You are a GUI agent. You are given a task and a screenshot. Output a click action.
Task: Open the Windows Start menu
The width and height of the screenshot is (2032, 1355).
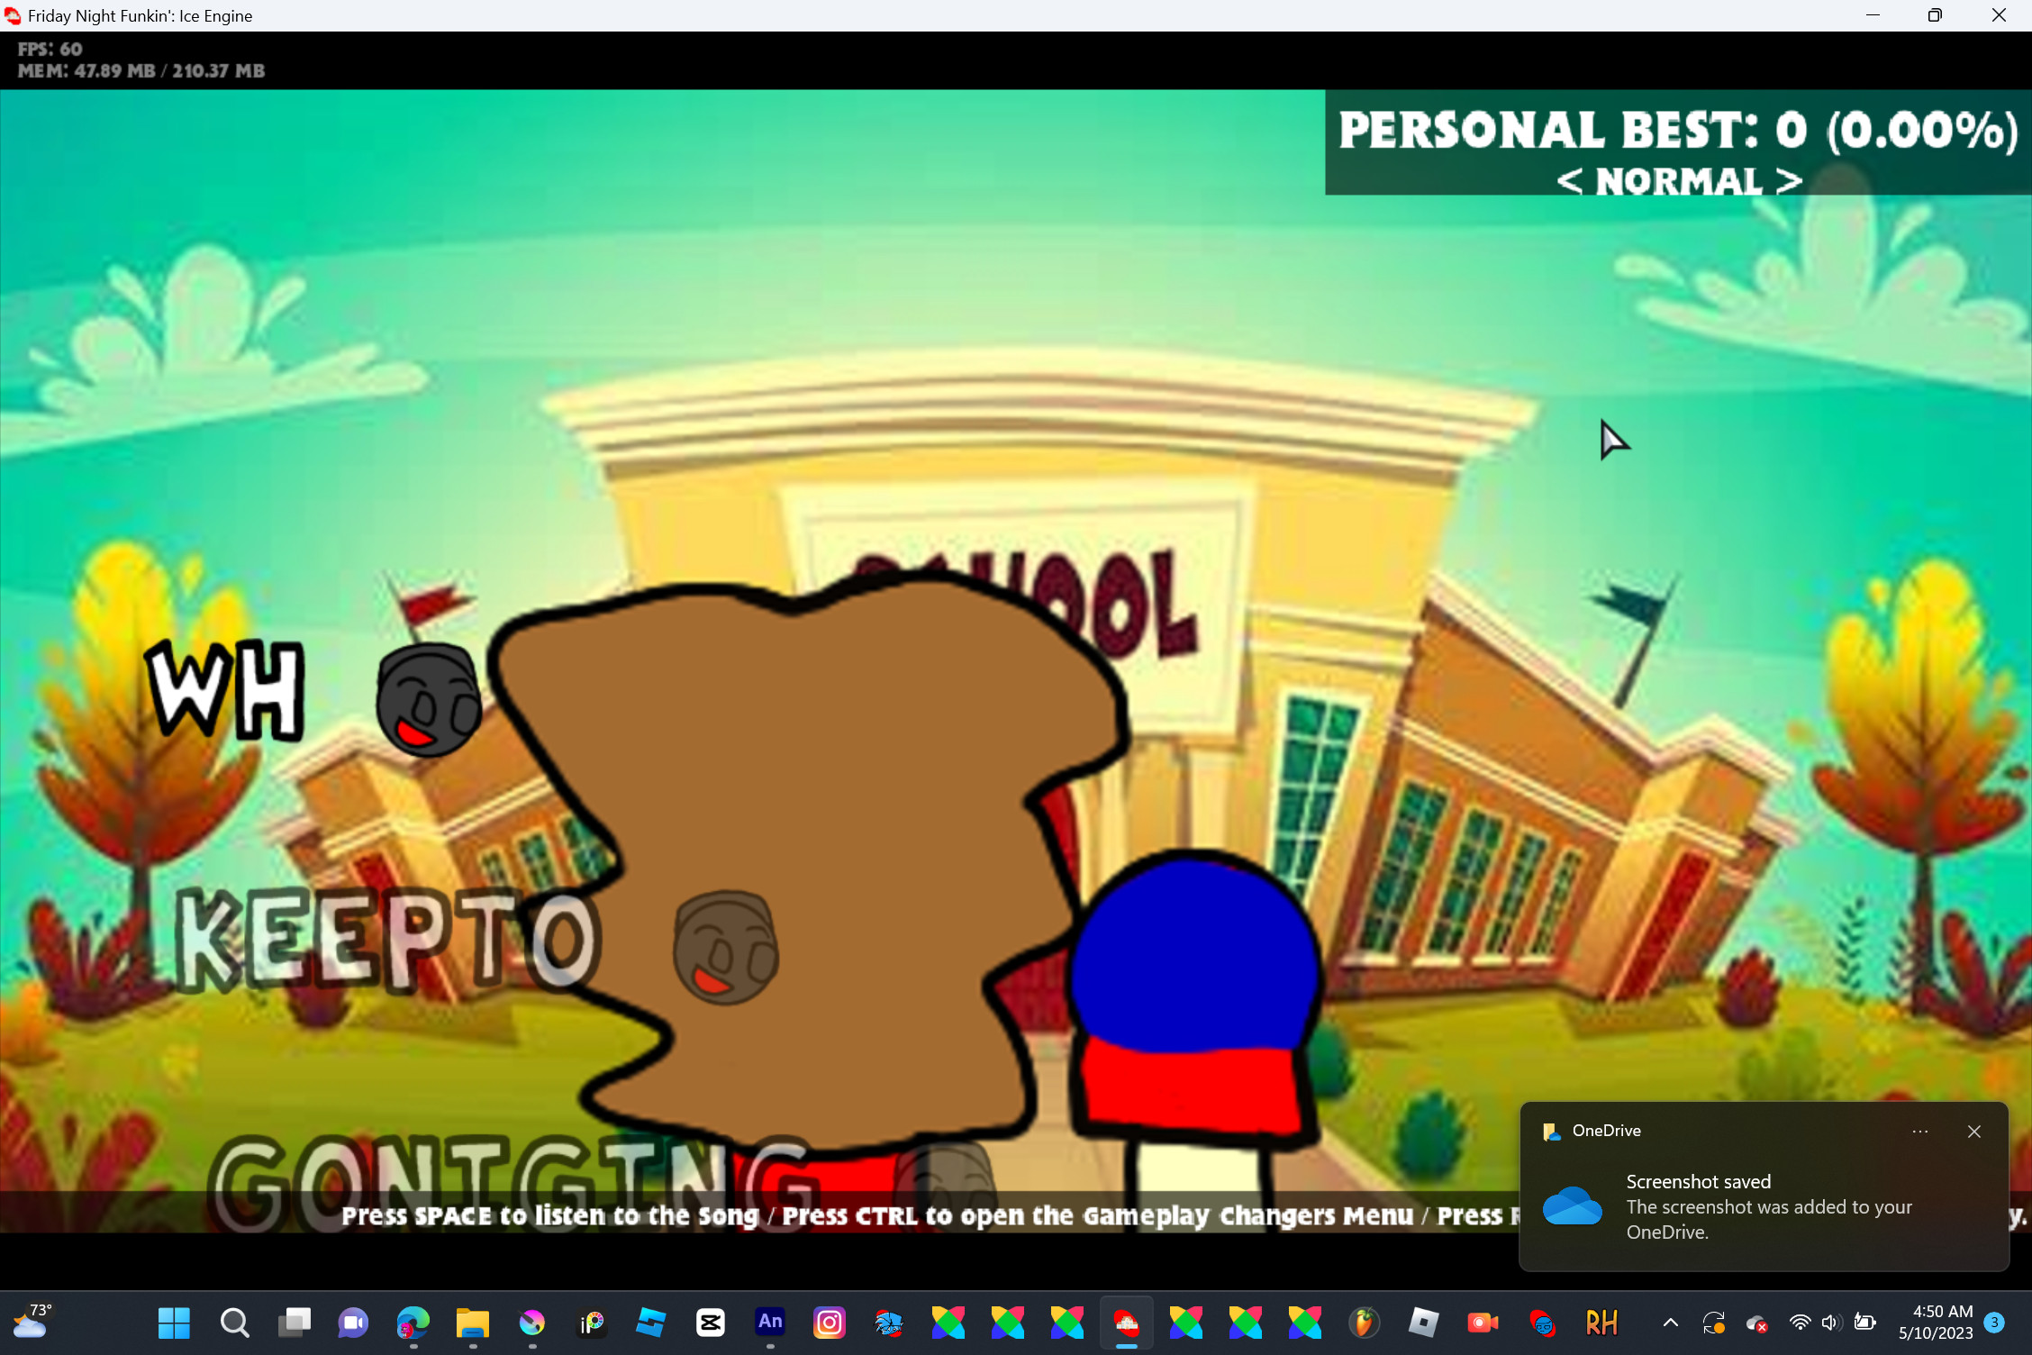[174, 1322]
